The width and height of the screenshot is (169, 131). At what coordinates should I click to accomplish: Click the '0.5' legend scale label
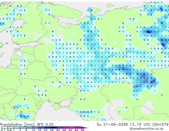9,130
